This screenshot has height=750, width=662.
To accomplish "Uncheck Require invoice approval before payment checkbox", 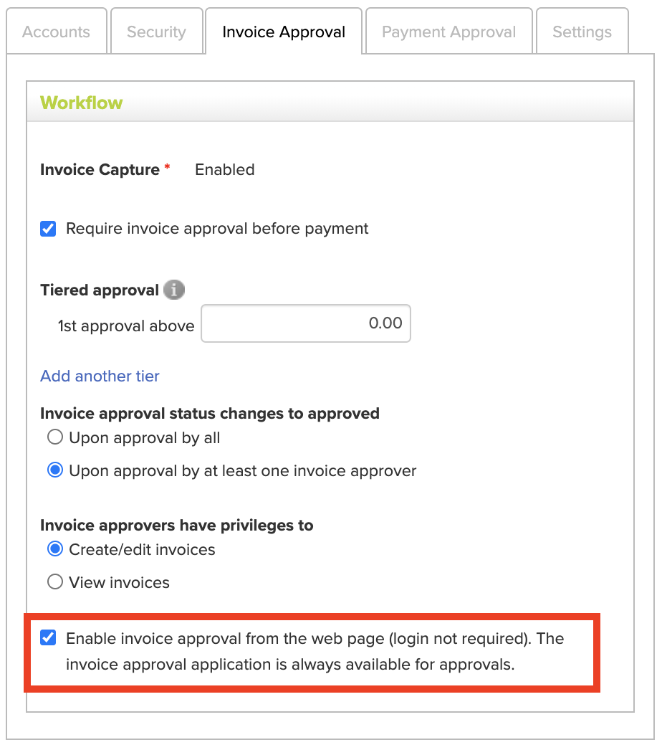I will pos(48,229).
